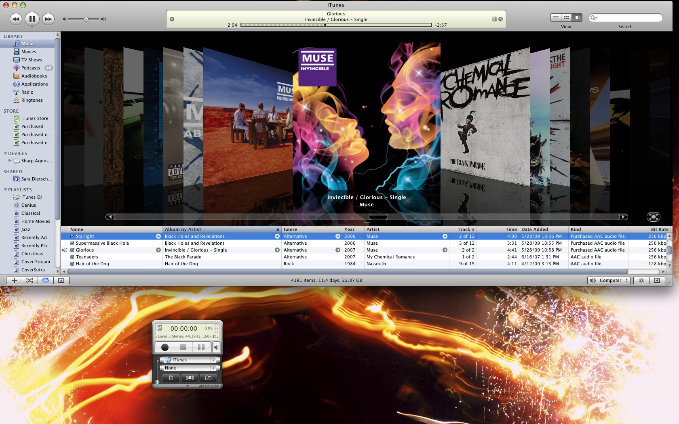Uncheck the Hair of the Dog checkbox
Screen dimensions: 679x424
[72, 264]
